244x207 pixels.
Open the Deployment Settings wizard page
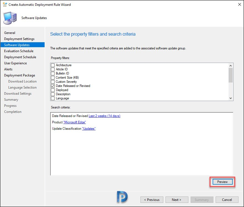pyautogui.click(x=19, y=39)
